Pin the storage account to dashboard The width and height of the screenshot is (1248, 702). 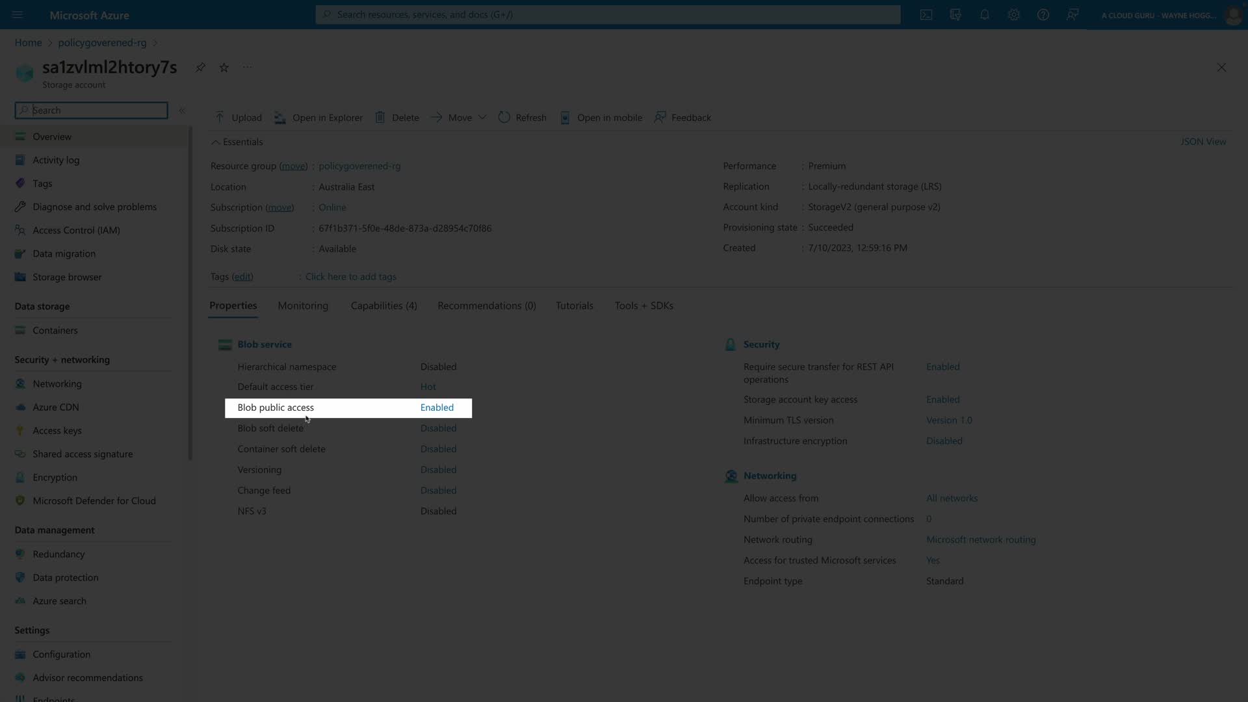coord(200,68)
